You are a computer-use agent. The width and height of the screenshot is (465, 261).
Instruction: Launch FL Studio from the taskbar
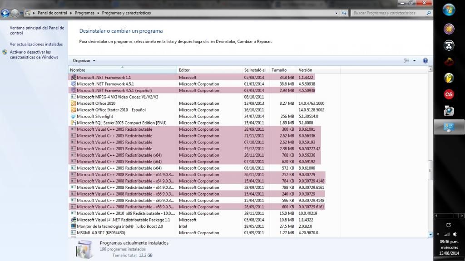click(449, 78)
